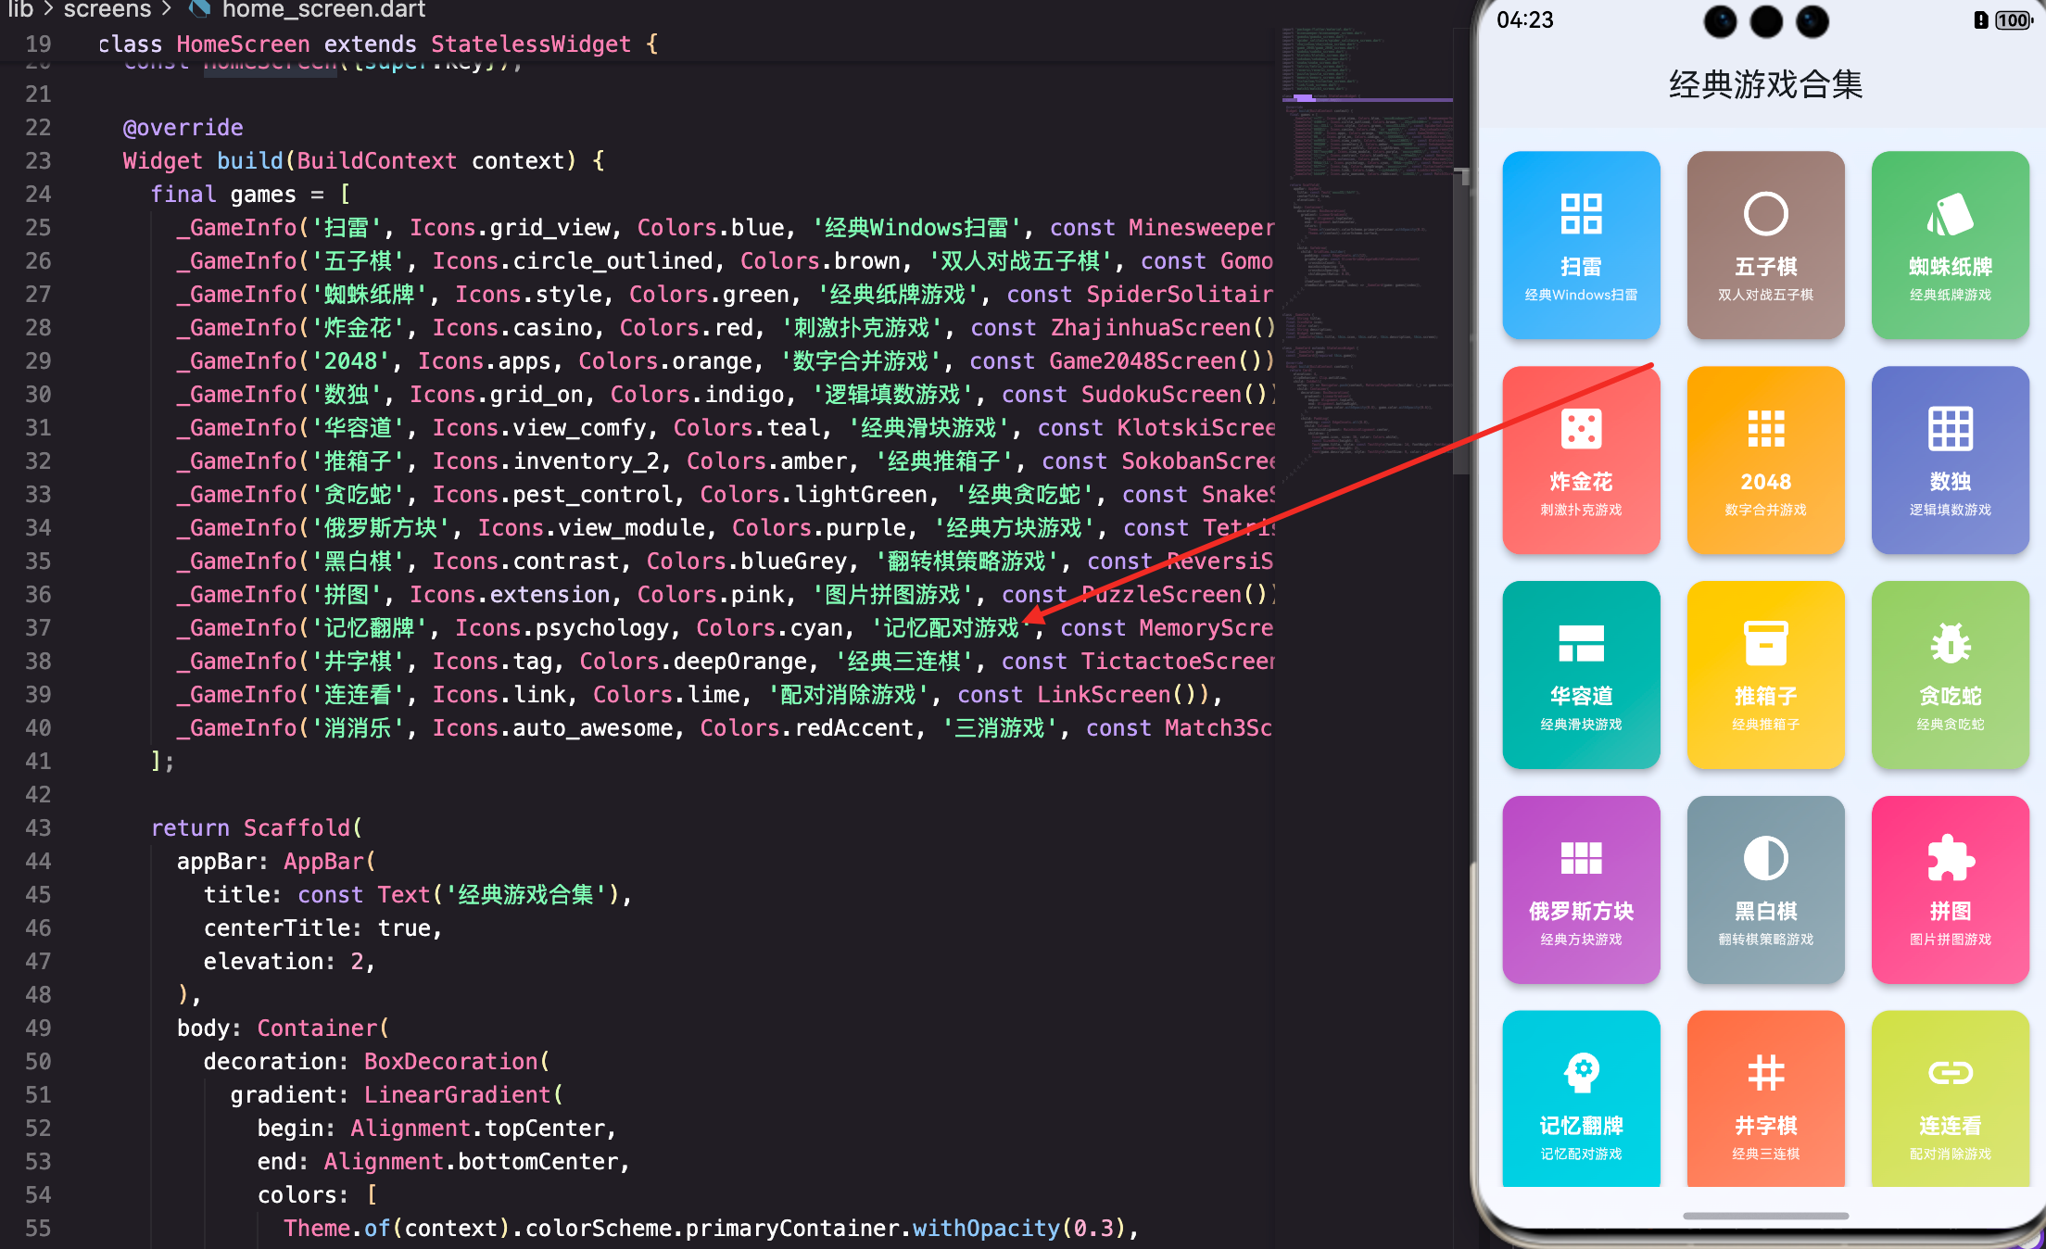Tap the 五子棋 circle icon tile

pyautogui.click(x=1765, y=246)
